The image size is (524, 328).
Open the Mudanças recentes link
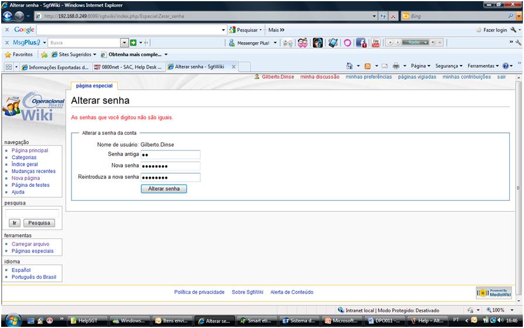[x=33, y=171]
